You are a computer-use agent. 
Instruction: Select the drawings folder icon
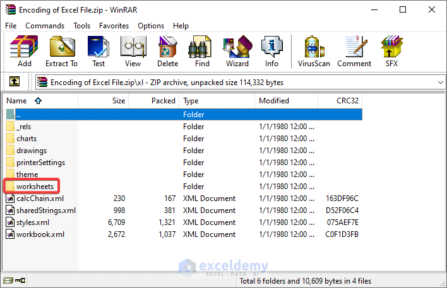[x=10, y=150]
